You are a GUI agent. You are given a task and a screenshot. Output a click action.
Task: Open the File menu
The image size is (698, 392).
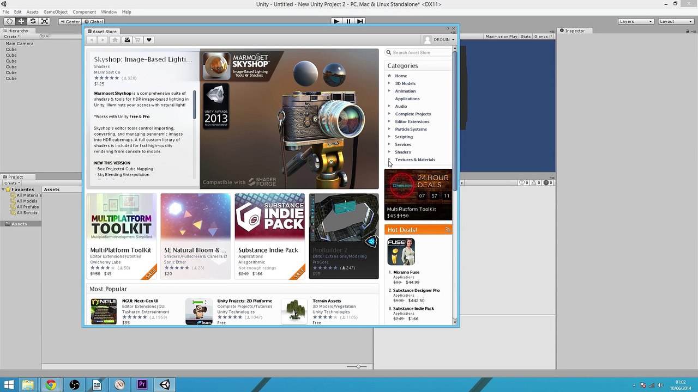(5, 12)
